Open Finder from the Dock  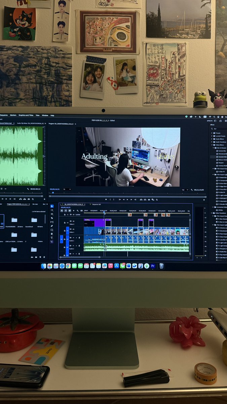[44, 266]
